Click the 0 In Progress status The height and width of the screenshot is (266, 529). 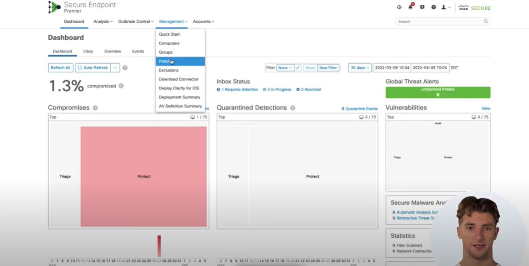coord(277,89)
